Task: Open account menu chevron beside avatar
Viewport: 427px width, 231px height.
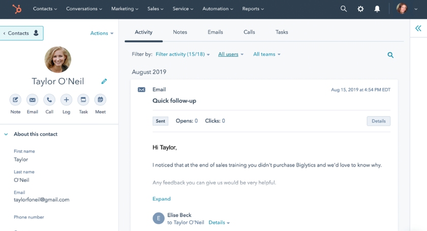Action: pyautogui.click(x=416, y=9)
